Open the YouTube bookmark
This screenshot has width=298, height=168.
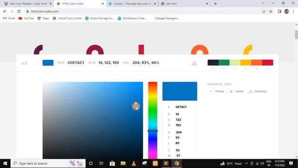pos(26,18)
